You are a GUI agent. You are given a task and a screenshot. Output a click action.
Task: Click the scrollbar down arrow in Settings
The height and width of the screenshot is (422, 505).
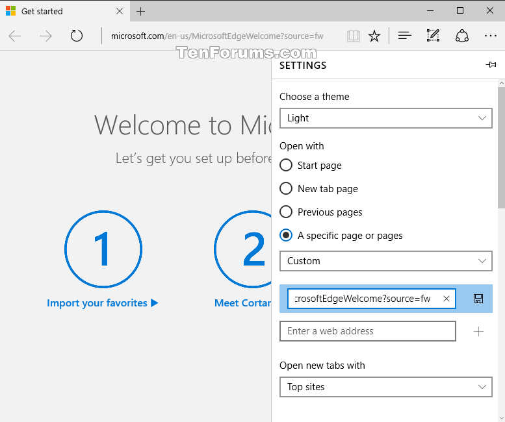click(501, 418)
